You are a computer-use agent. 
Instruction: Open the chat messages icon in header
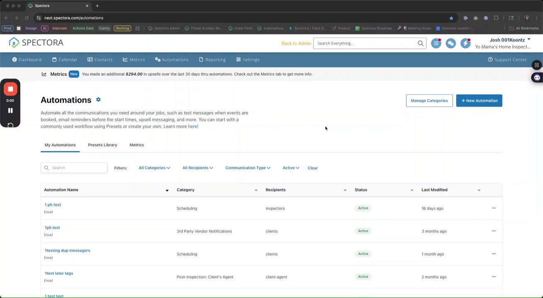(x=450, y=43)
